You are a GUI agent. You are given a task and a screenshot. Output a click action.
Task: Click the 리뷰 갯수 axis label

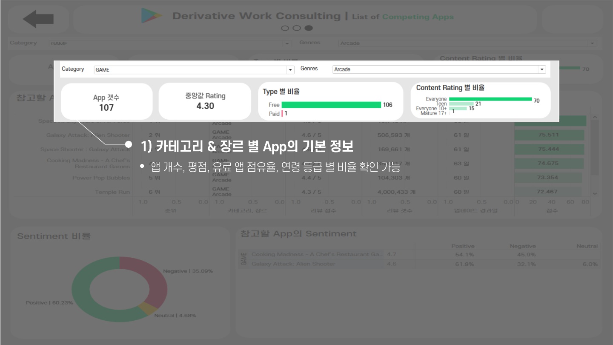400,210
